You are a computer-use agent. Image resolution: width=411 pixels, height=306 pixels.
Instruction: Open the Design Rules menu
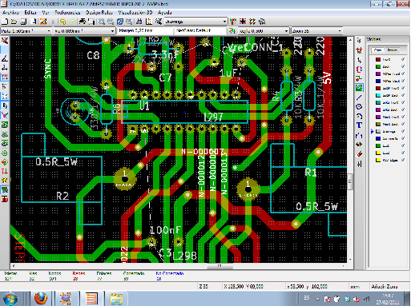[99, 13]
